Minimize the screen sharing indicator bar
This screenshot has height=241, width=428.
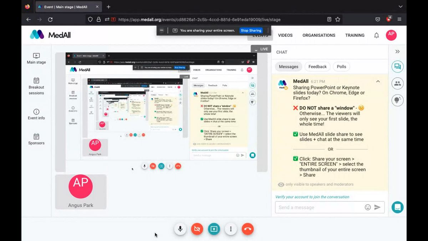(162, 31)
